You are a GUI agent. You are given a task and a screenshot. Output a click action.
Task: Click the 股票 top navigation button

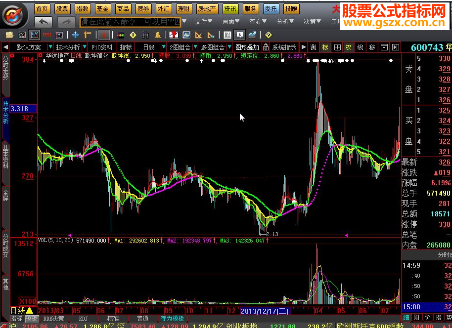pyautogui.click(x=62, y=9)
